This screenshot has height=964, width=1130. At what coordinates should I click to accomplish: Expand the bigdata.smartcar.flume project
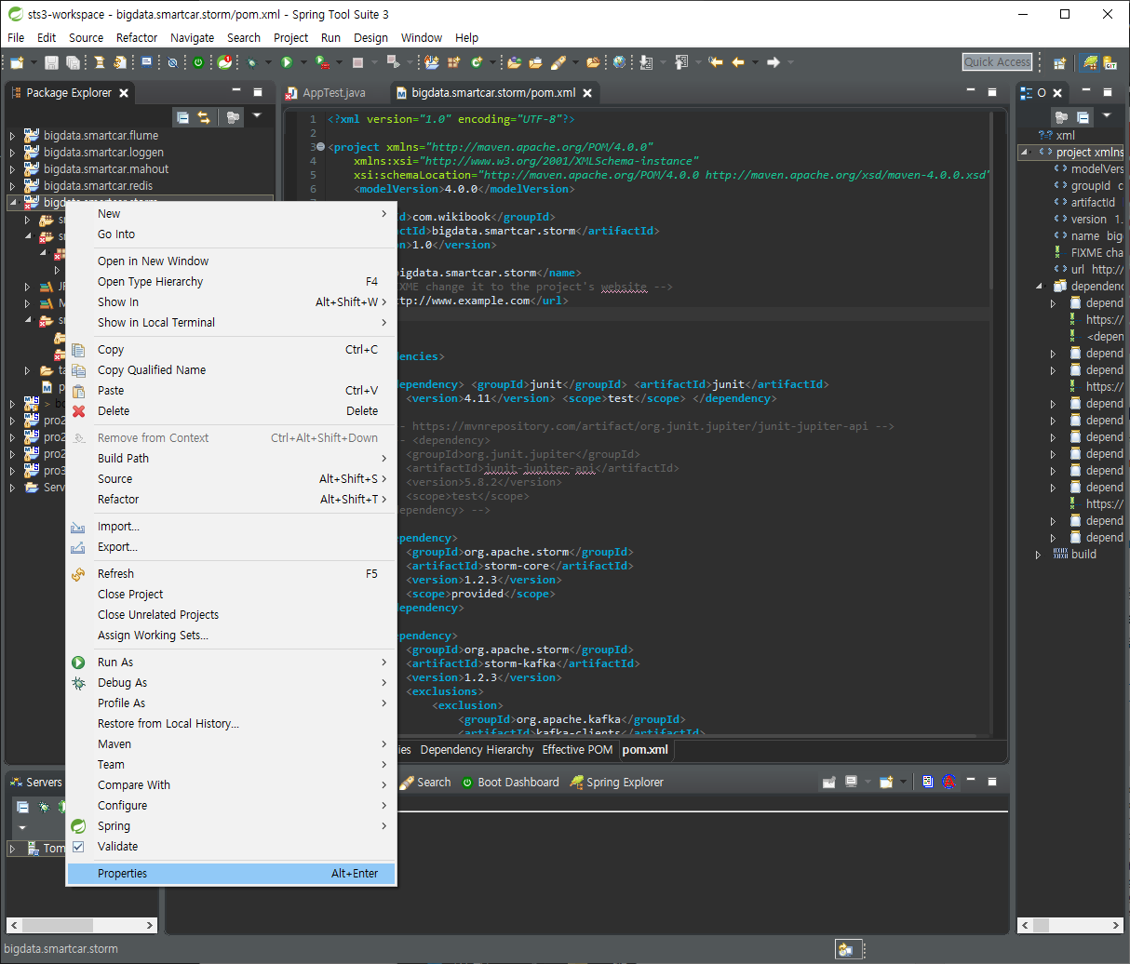(12, 136)
